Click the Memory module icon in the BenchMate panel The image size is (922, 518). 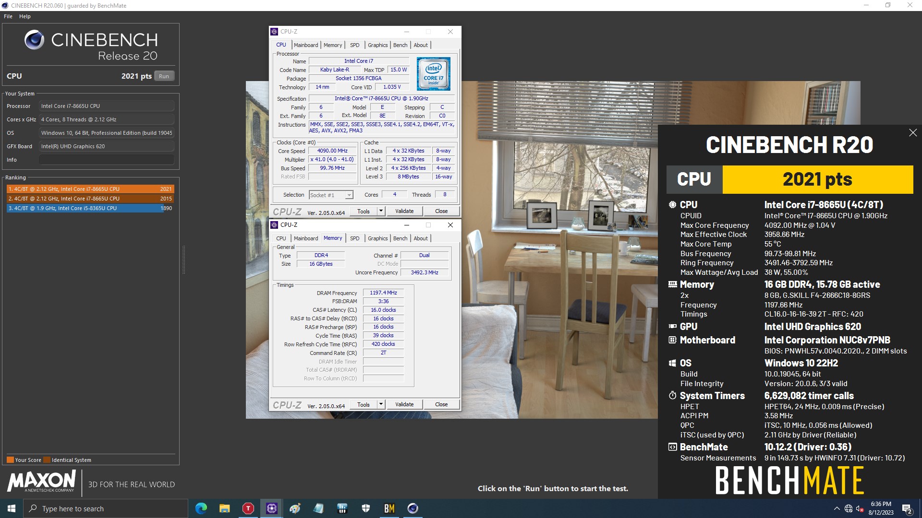coord(672,284)
